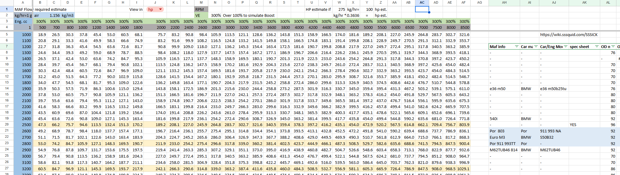Image resolution: width=620 pixels, height=175 pixels.
Task: Click the select-all corner box
Action: coord(7,2)
